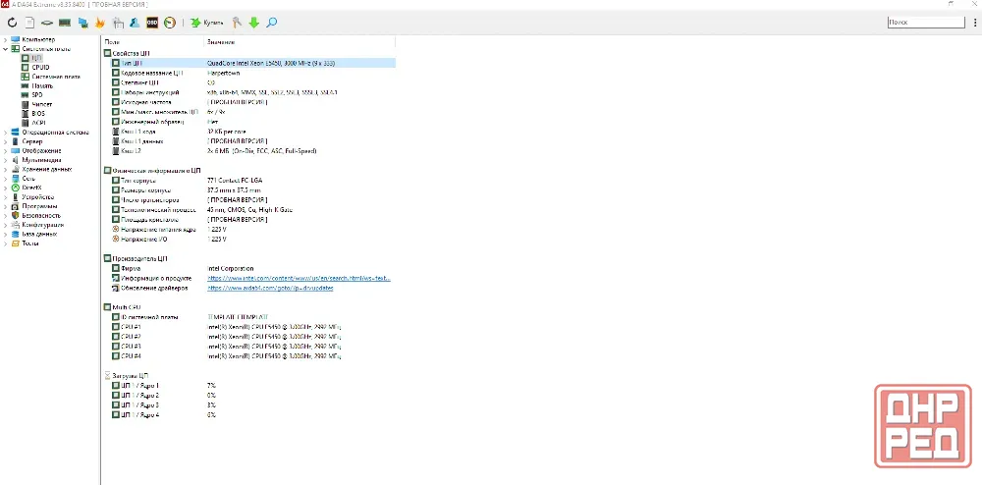Open the Report page icon in toolbar
Viewport: 982px width, 485px height.
pyautogui.click(x=29, y=23)
